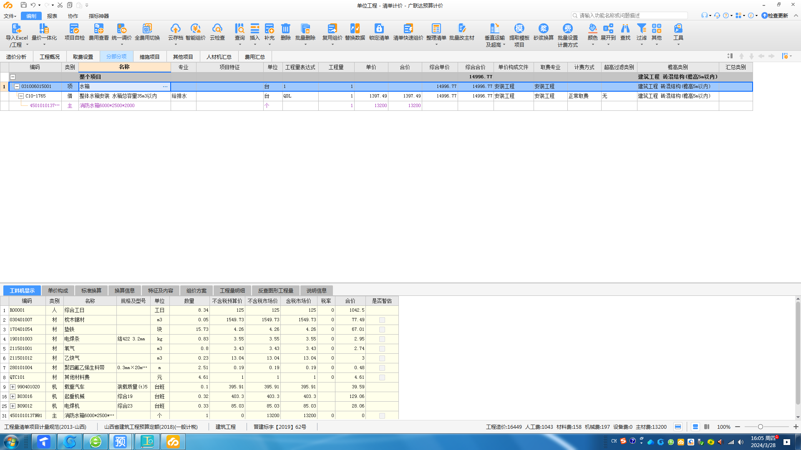Click the 锁定清单 lock icon
This screenshot has width=801, height=450.
pos(379,29)
